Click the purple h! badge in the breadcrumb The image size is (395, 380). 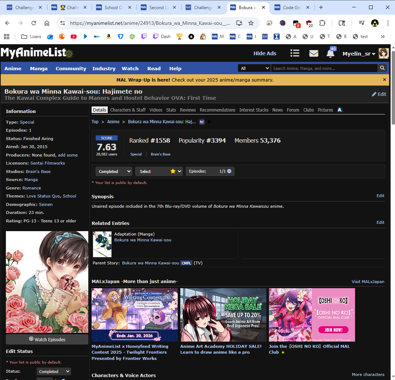pyautogui.click(x=202, y=122)
